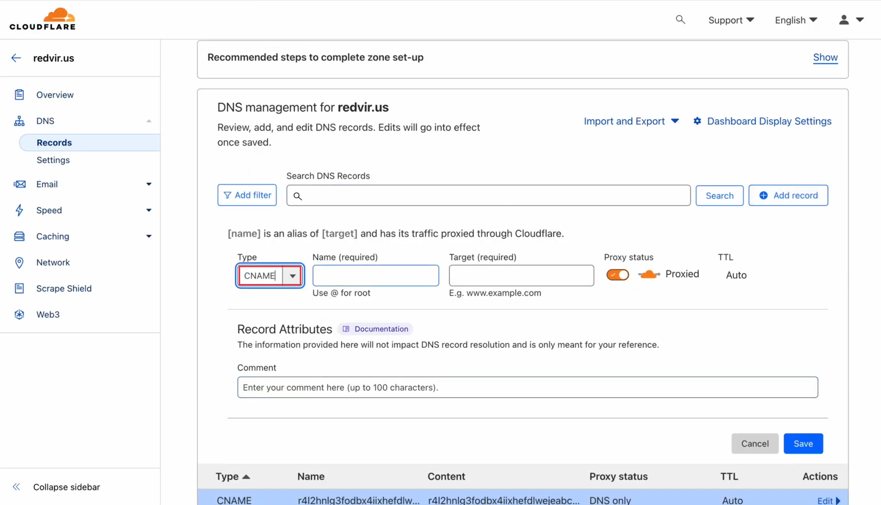Expand the Email sidebar section

pos(148,184)
